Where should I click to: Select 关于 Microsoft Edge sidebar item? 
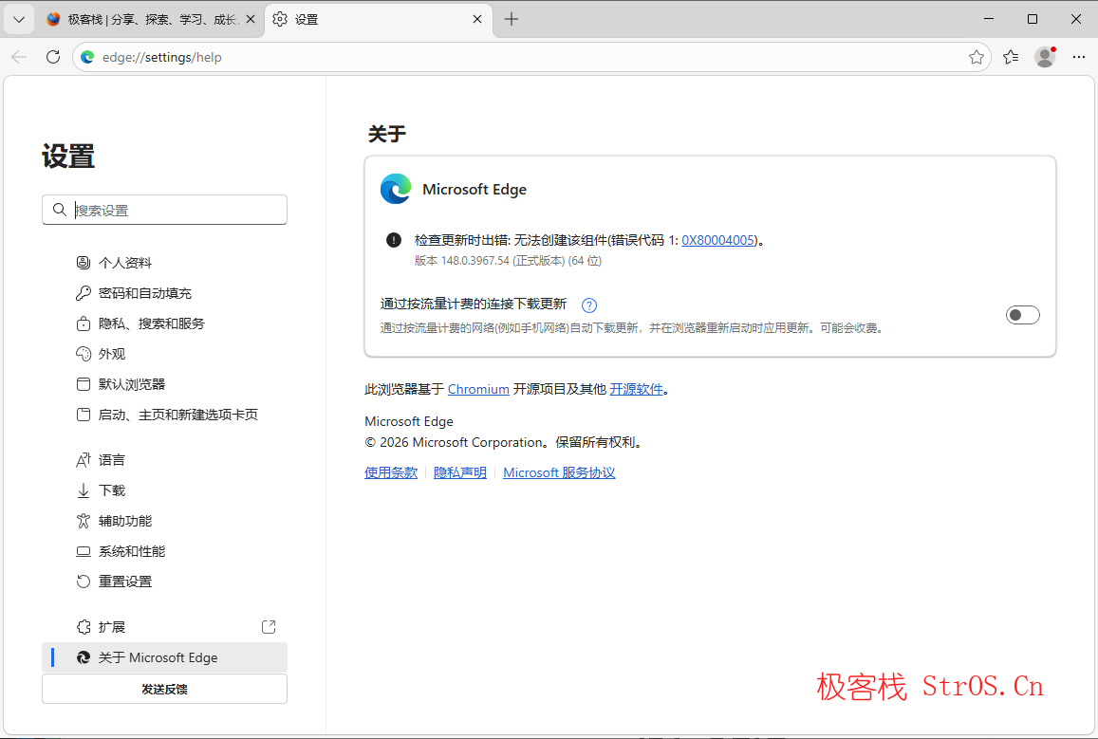[x=164, y=657]
